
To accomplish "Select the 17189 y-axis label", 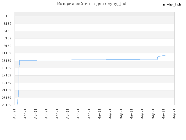I will point(6,75).
